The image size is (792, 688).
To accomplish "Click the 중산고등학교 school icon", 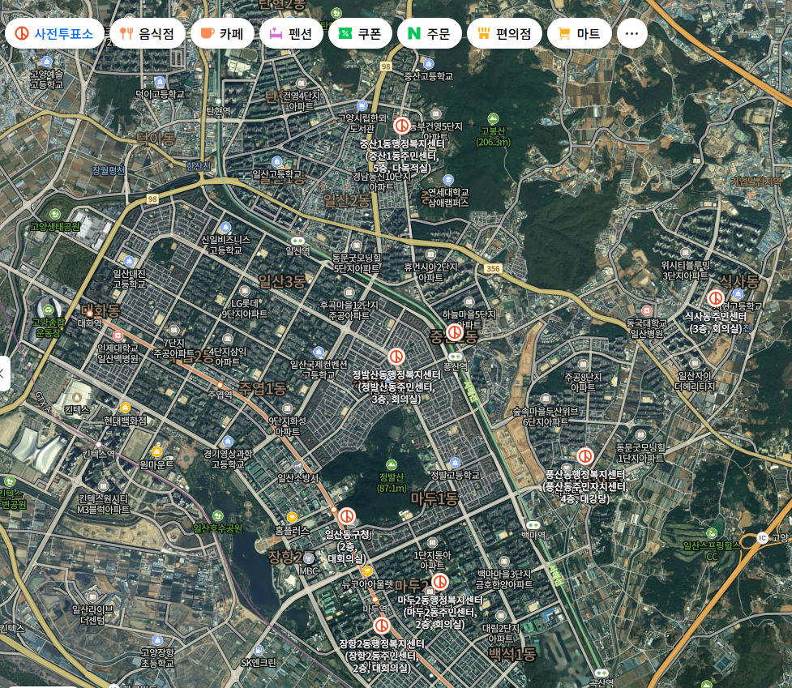I will click(428, 63).
